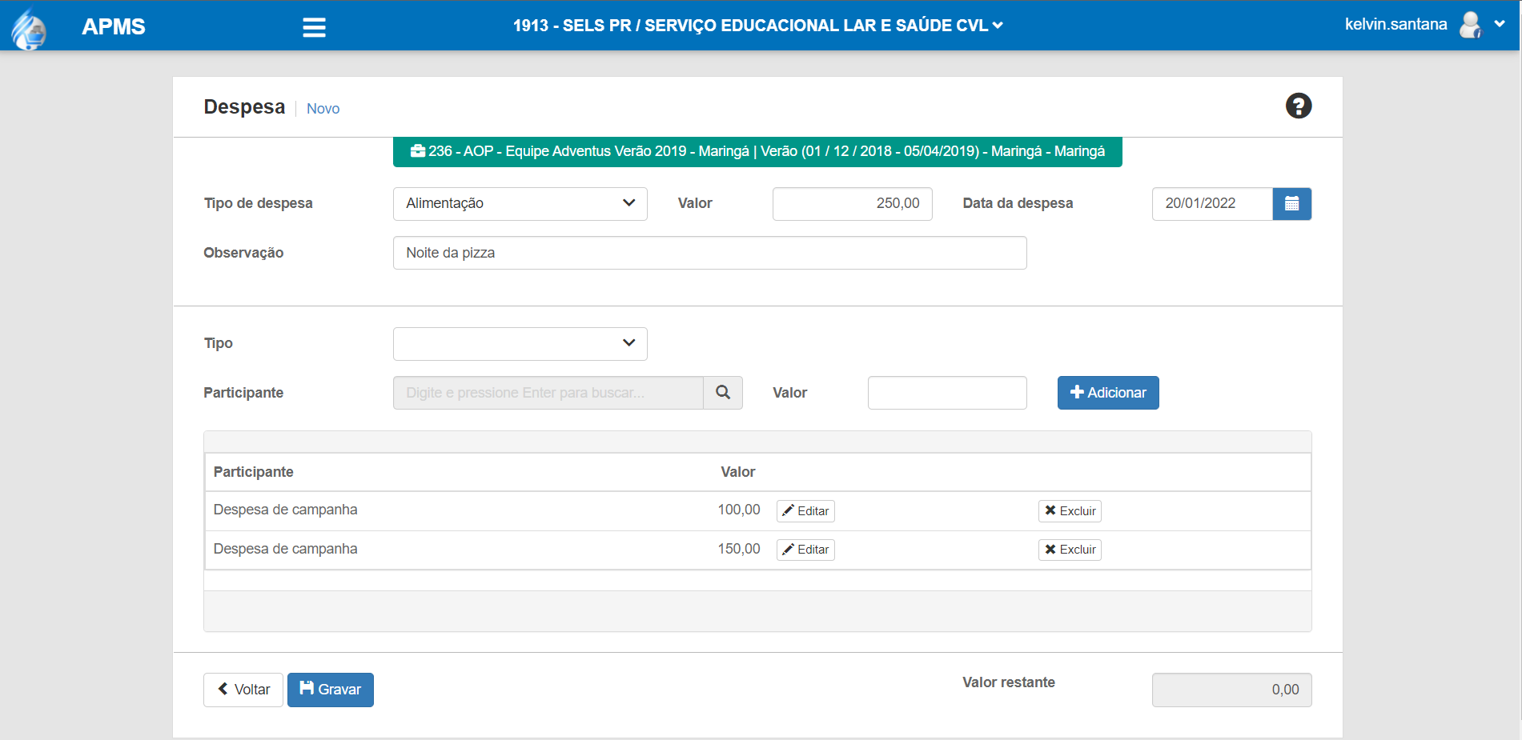Click the APMS logo icon
The height and width of the screenshot is (740, 1522).
(x=30, y=29)
